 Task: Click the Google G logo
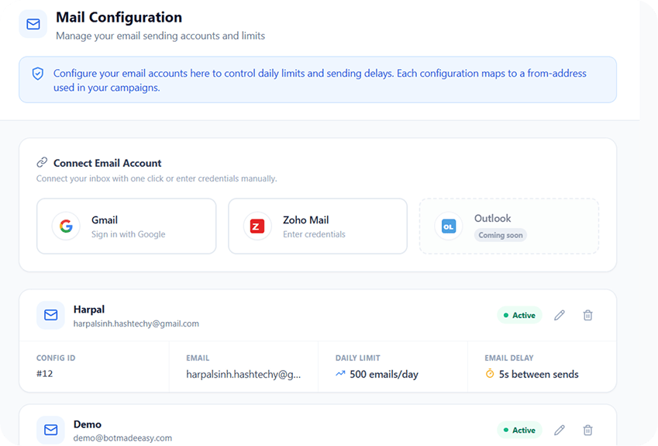pyautogui.click(x=66, y=226)
